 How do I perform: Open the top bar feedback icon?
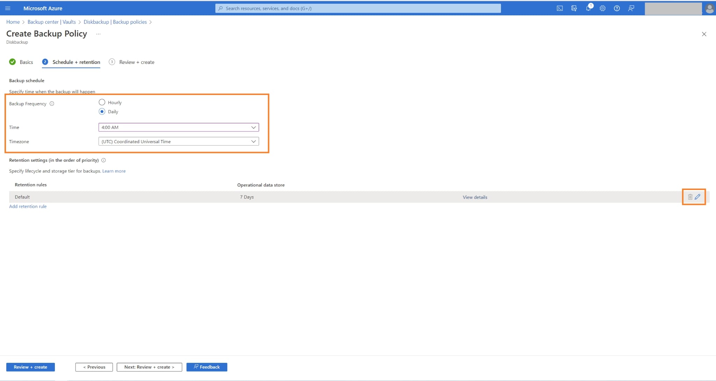coord(631,8)
